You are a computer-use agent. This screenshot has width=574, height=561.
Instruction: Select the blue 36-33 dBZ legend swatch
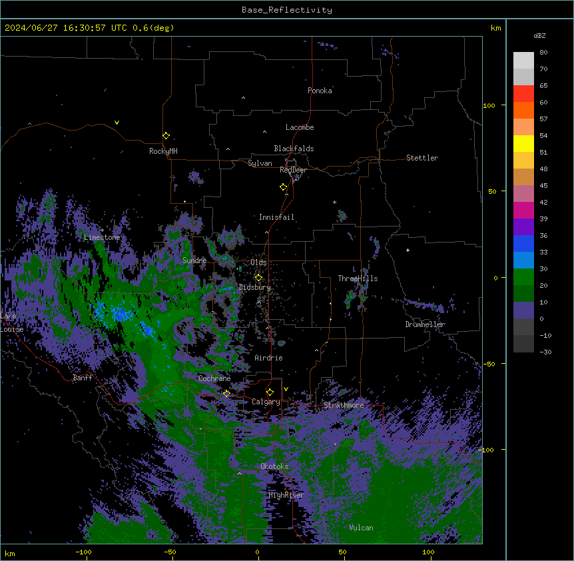[523, 243]
